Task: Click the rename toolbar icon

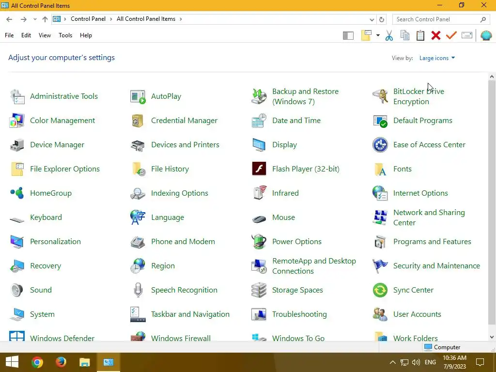Action: 467,35
